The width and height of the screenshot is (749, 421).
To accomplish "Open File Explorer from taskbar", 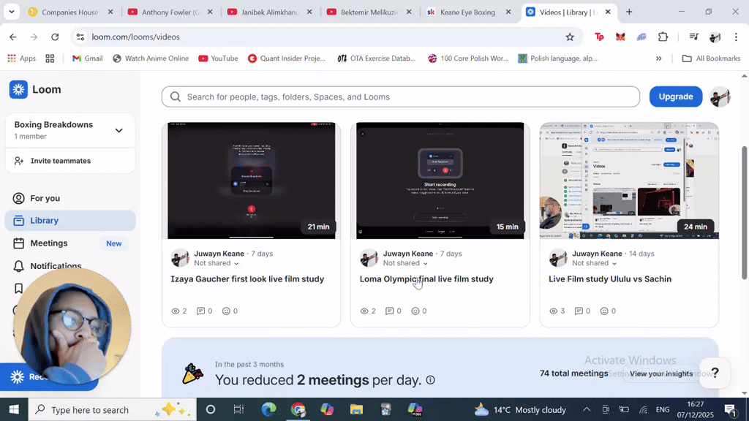I will pyautogui.click(x=356, y=409).
